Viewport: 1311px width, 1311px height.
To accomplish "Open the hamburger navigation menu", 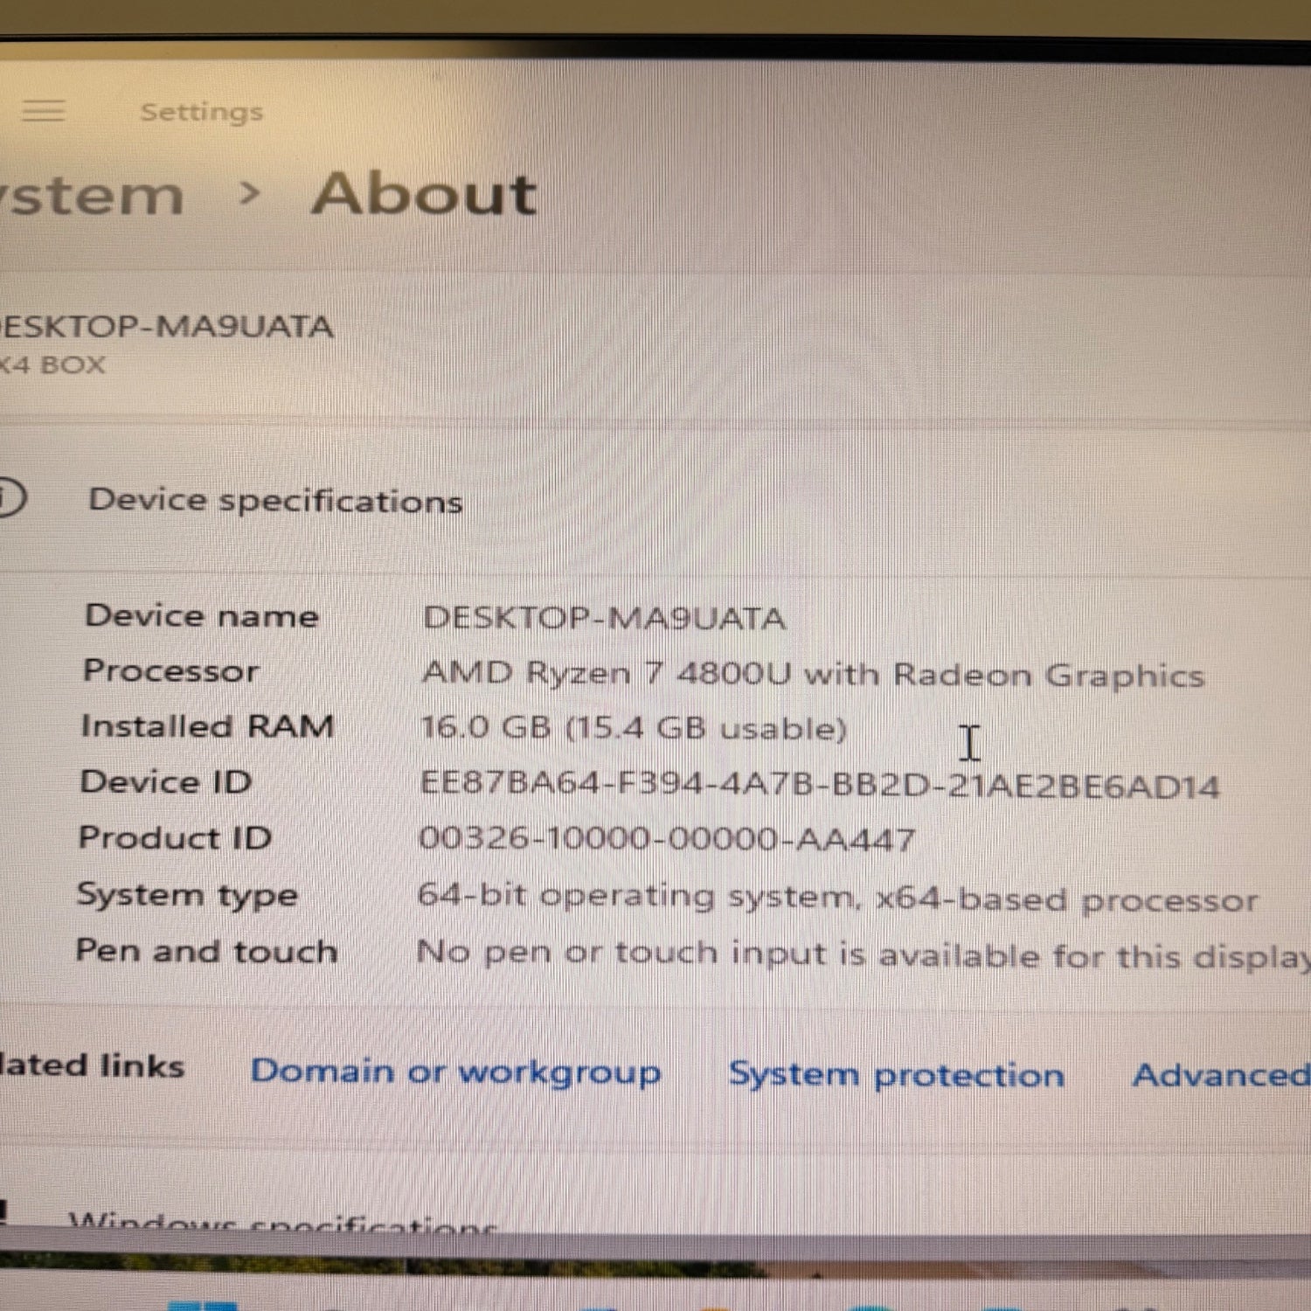I will pos(43,111).
